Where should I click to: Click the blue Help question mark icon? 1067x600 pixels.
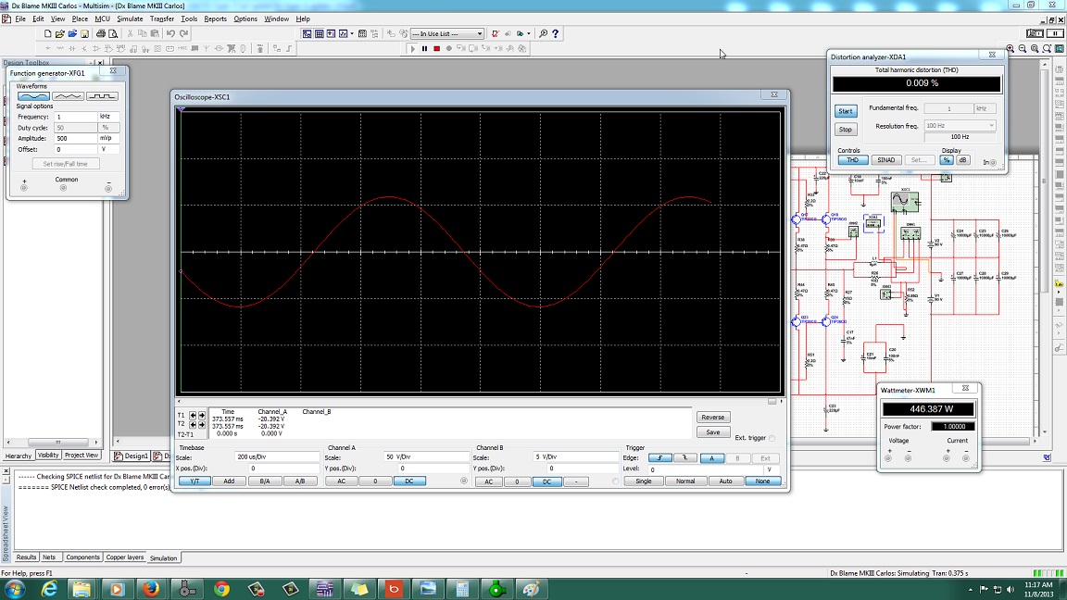(x=556, y=33)
